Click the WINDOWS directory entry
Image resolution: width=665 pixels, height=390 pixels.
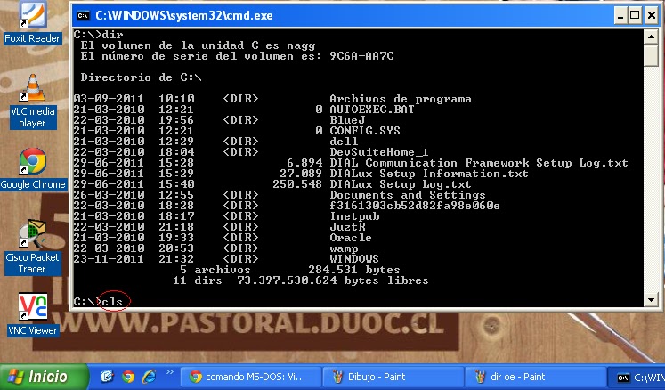pyautogui.click(x=354, y=259)
